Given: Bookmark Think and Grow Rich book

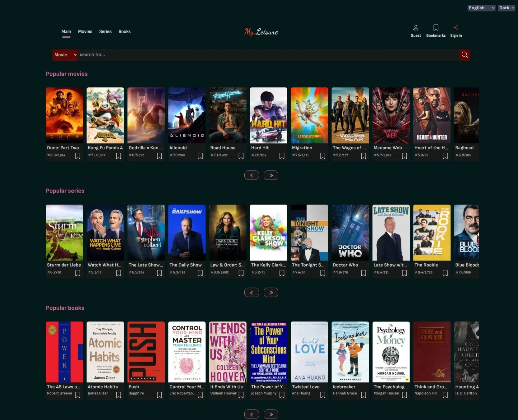Looking at the screenshot, I should tap(445, 395).
